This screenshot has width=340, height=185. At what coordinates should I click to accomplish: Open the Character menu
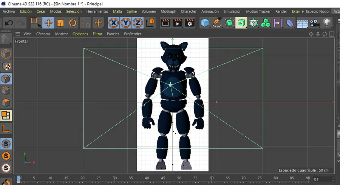coord(189,11)
